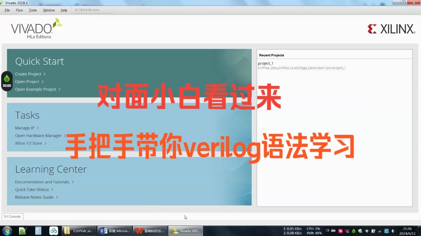Switch to the Word document taskbar button
The height and width of the screenshot is (236, 421).
[115, 231]
